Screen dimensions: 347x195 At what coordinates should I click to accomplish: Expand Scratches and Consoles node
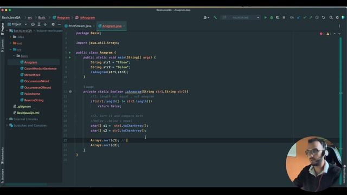(7, 126)
